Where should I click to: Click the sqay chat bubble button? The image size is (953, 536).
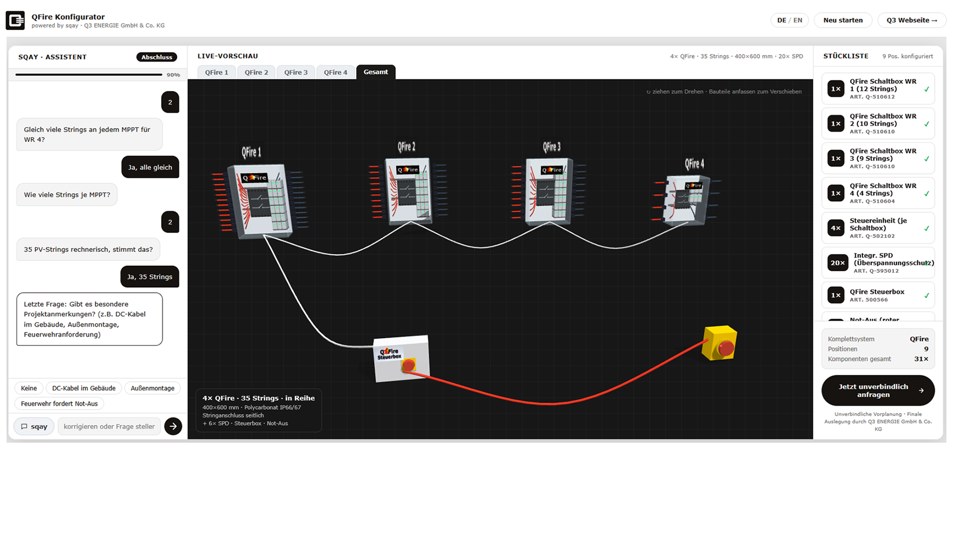(x=34, y=426)
